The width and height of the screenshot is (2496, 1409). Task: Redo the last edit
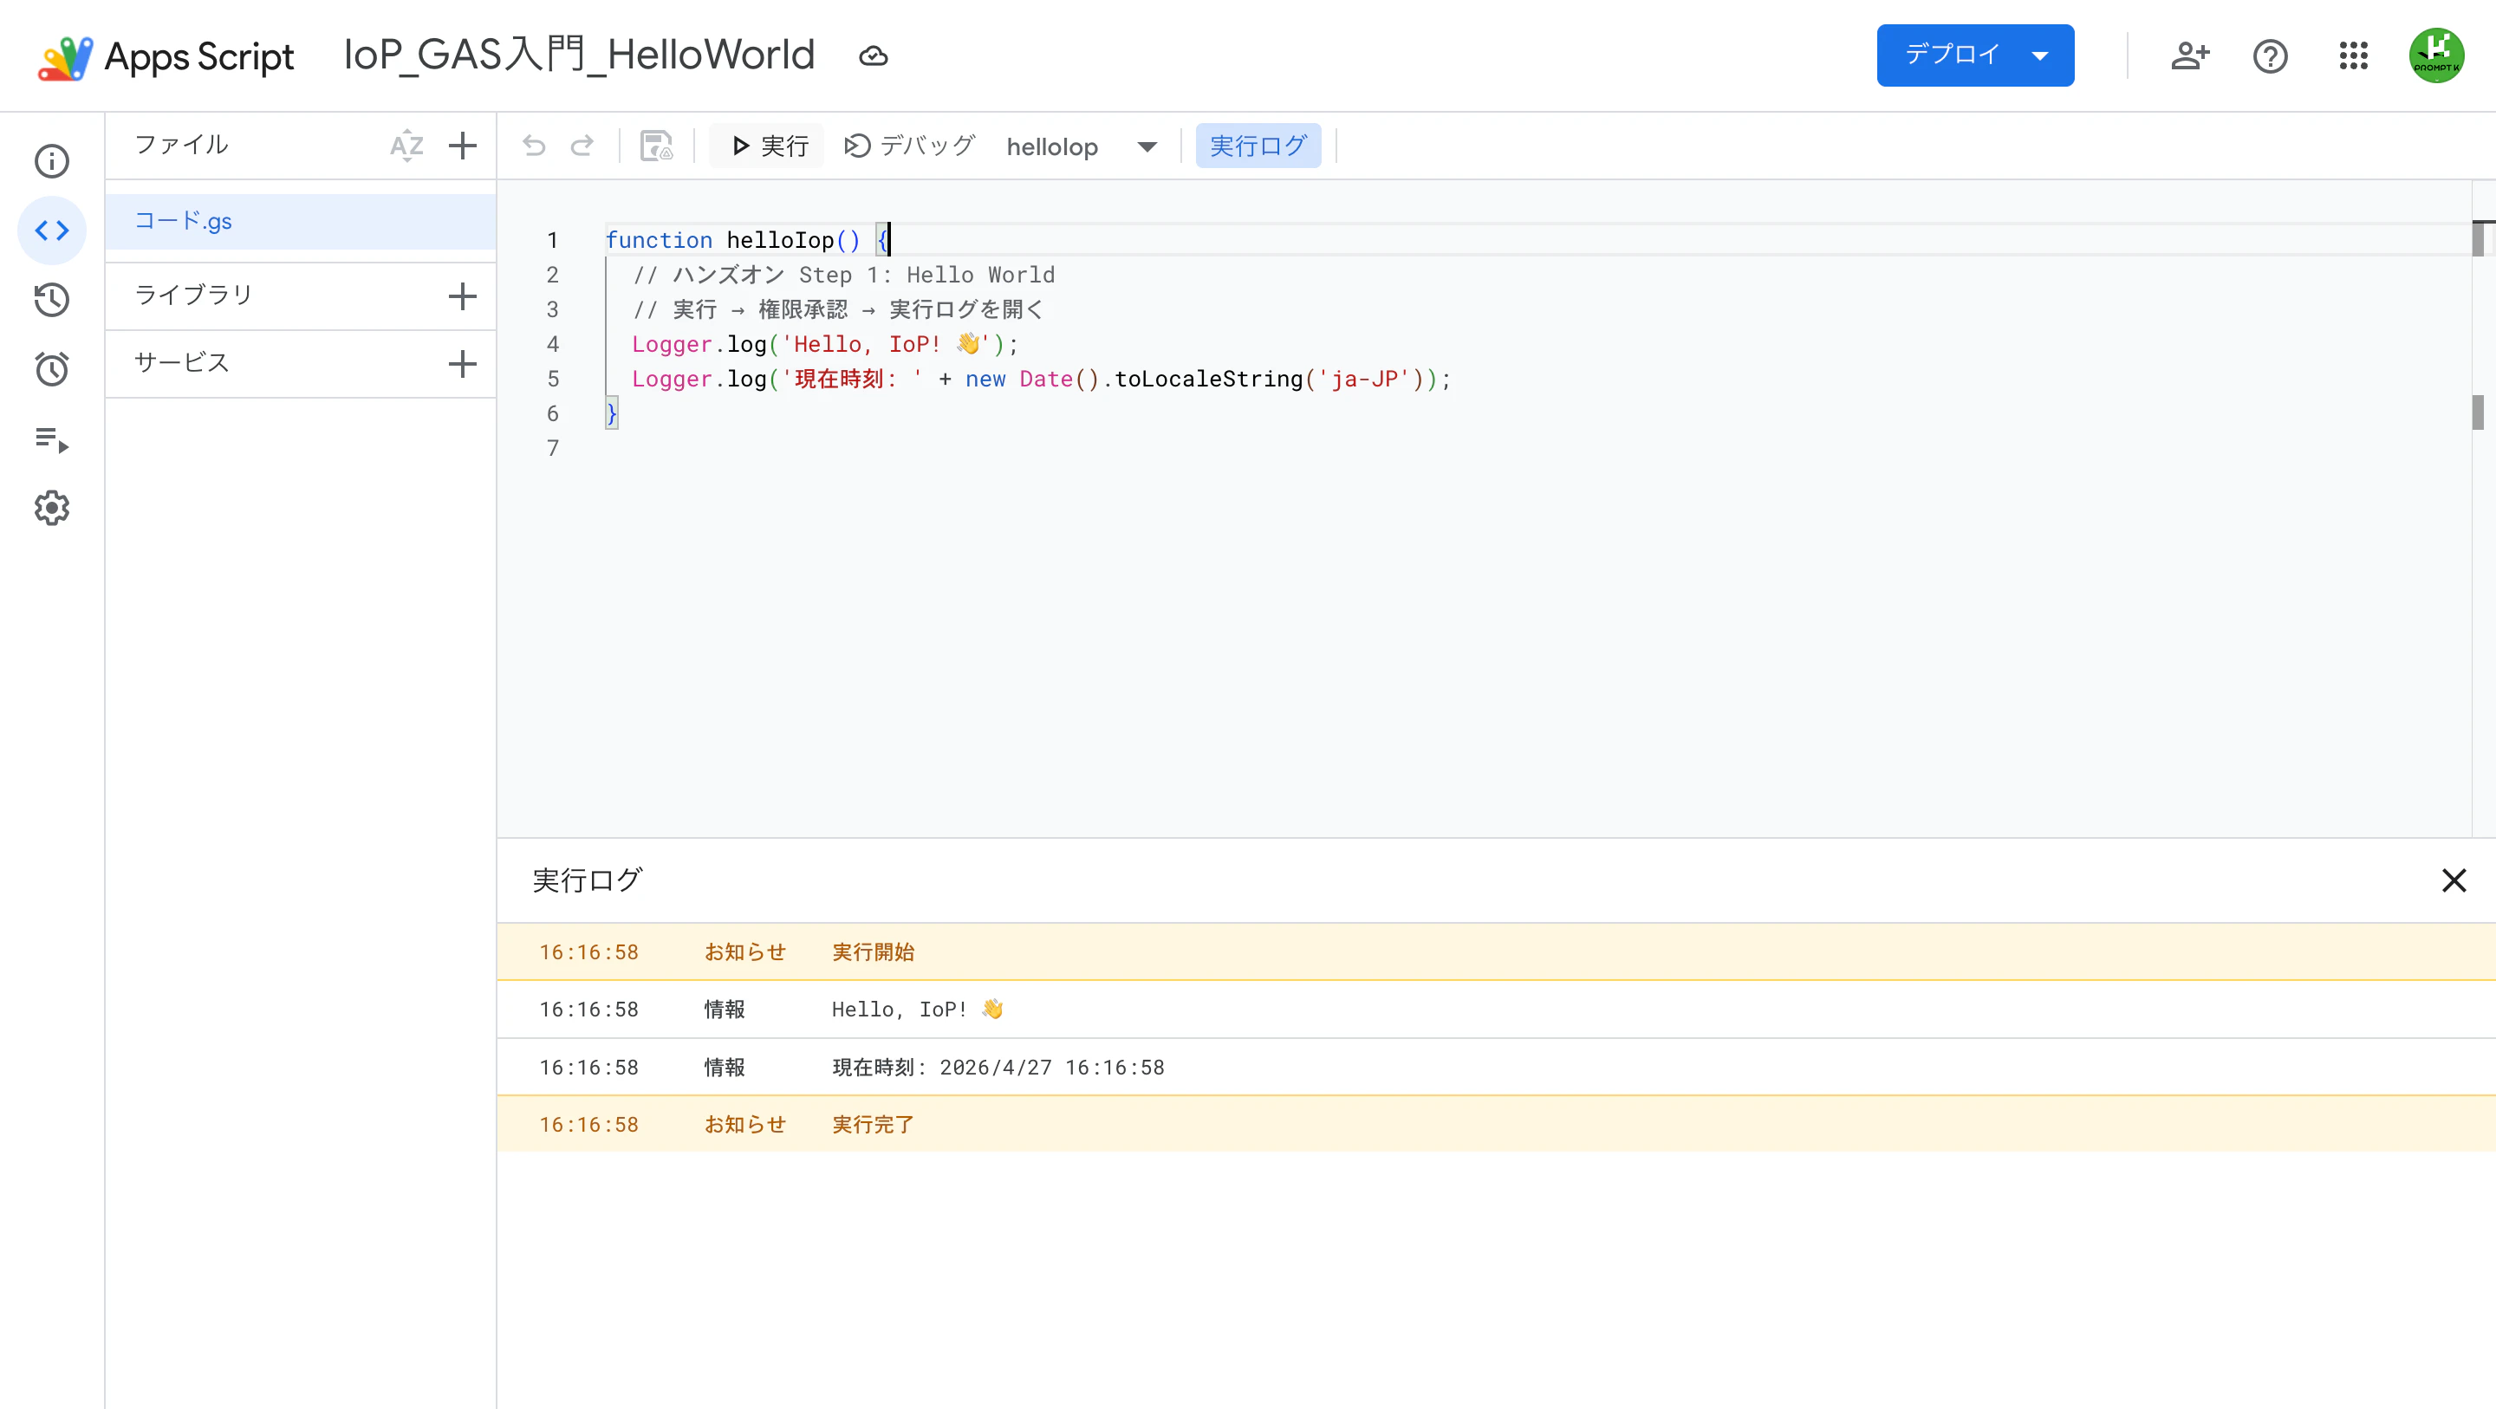[582, 146]
